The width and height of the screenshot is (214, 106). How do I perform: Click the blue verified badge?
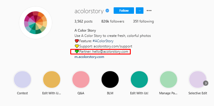107,11
